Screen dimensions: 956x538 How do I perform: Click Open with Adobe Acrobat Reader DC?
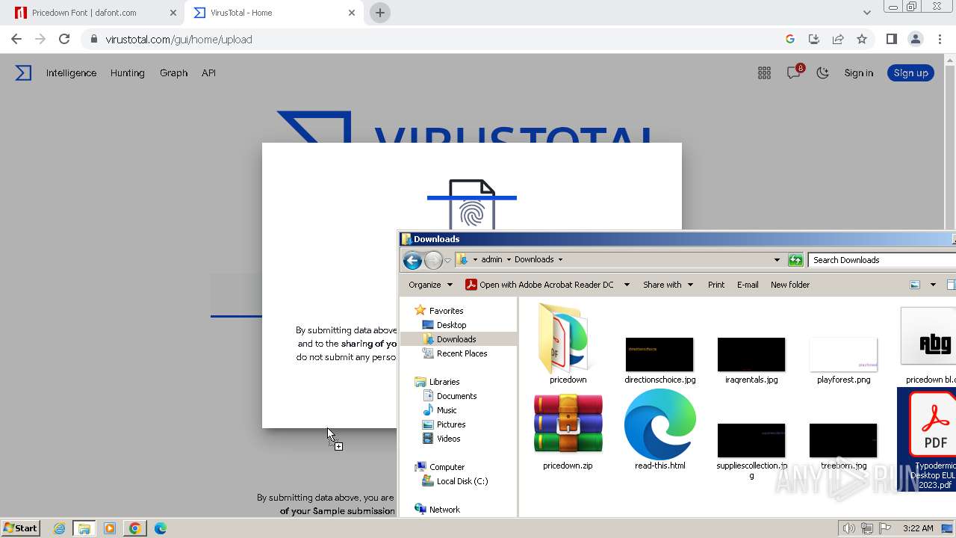(x=539, y=285)
